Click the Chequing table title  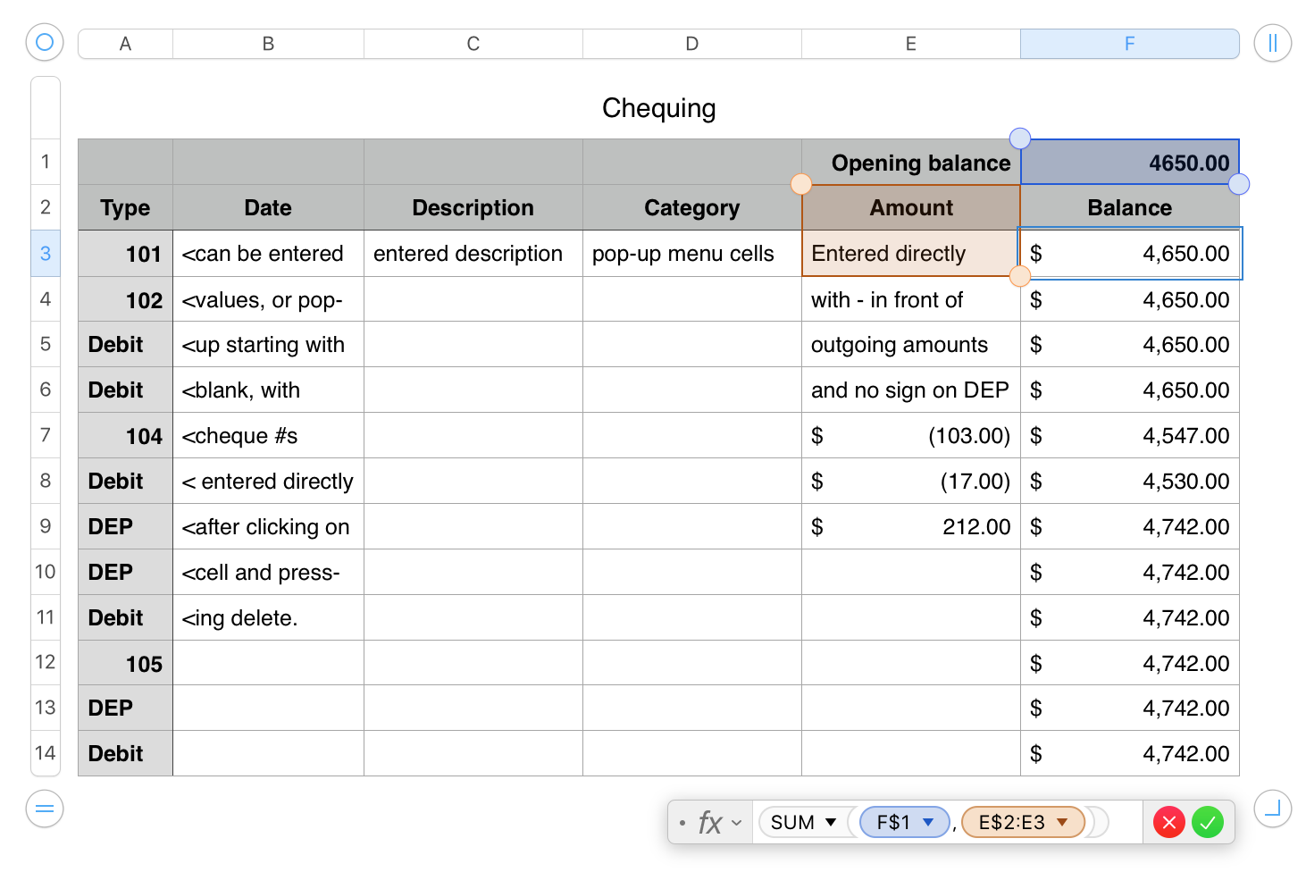point(658,108)
